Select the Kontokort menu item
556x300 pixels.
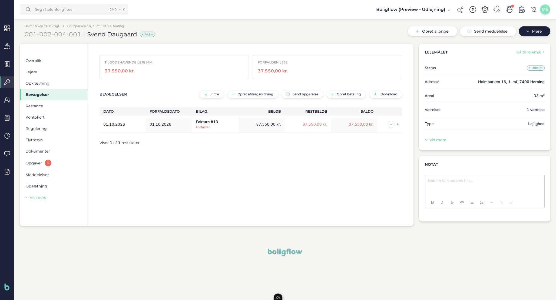tap(54, 117)
